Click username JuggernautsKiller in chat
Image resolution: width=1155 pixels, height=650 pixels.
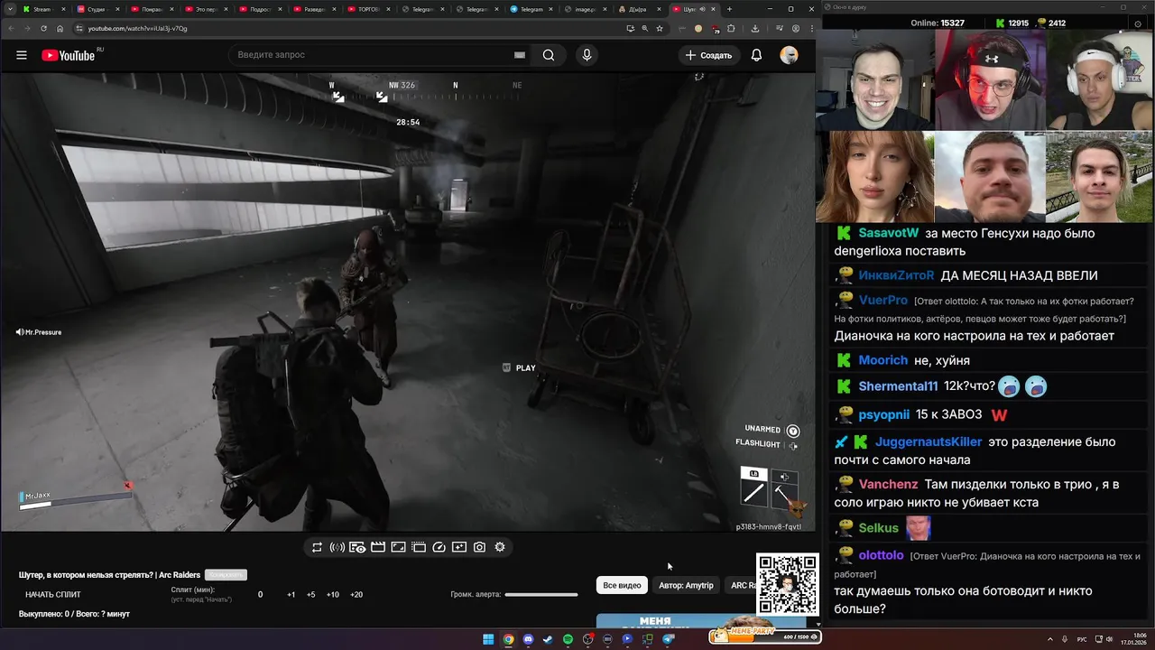929,442
